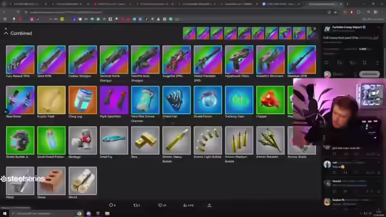Click the left arrow on item row
The width and height of the screenshot is (386, 217).
pos(7,112)
